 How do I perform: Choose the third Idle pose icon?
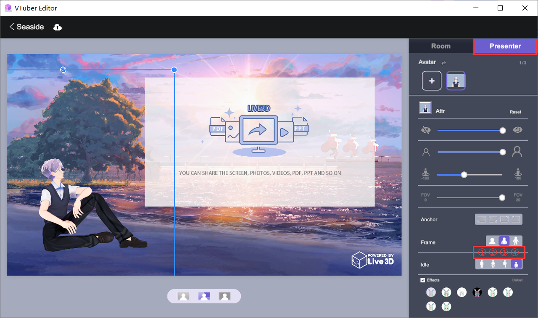coord(504,264)
